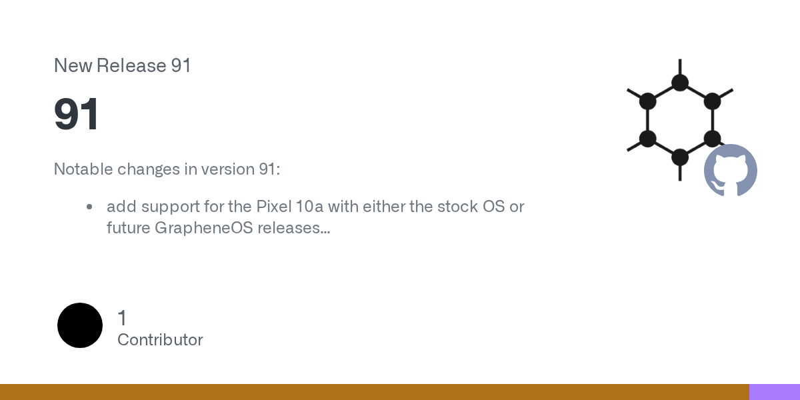Click the GitHub octocat logo
The width and height of the screenshot is (800, 400).
coord(731,170)
